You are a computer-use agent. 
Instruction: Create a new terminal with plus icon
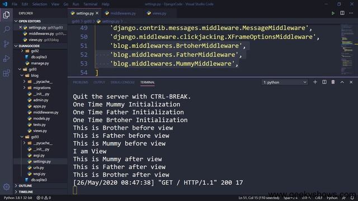(315, 82)
